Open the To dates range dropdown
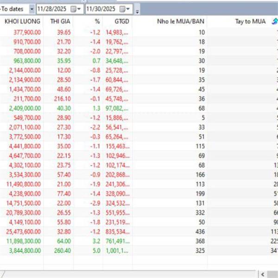 pyautogui.click(x=32, y=9)
